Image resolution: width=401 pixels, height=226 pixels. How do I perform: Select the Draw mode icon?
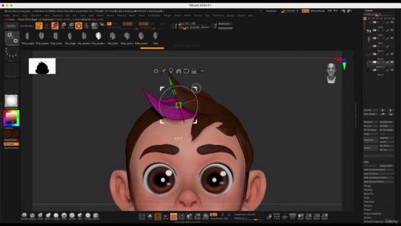coord(47,26)
